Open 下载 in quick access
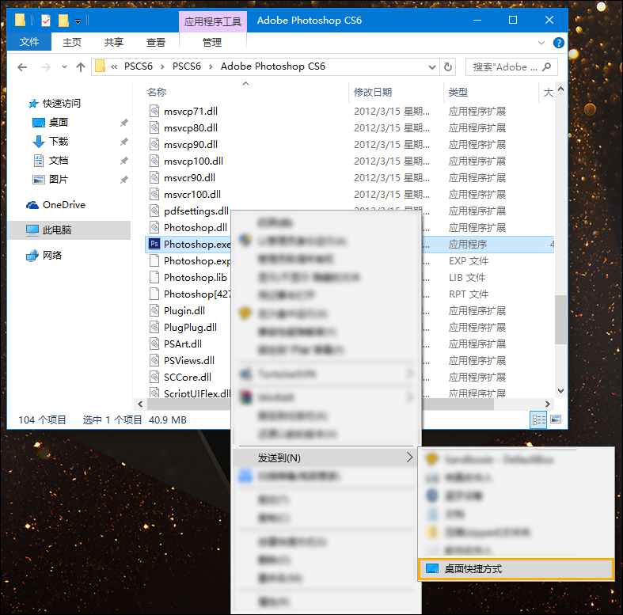The height and width of the screenshot is (615, 623). pos(50,142)
